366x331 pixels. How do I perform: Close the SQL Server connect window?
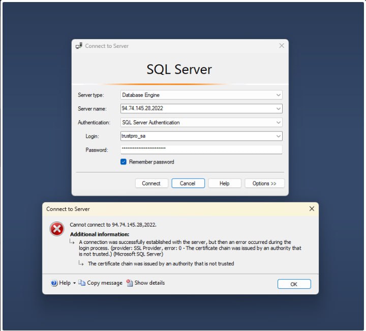point(282,46)
